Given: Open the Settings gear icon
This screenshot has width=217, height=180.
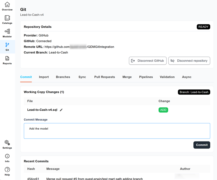Looking at the screenshot, I should click(7, 143).
